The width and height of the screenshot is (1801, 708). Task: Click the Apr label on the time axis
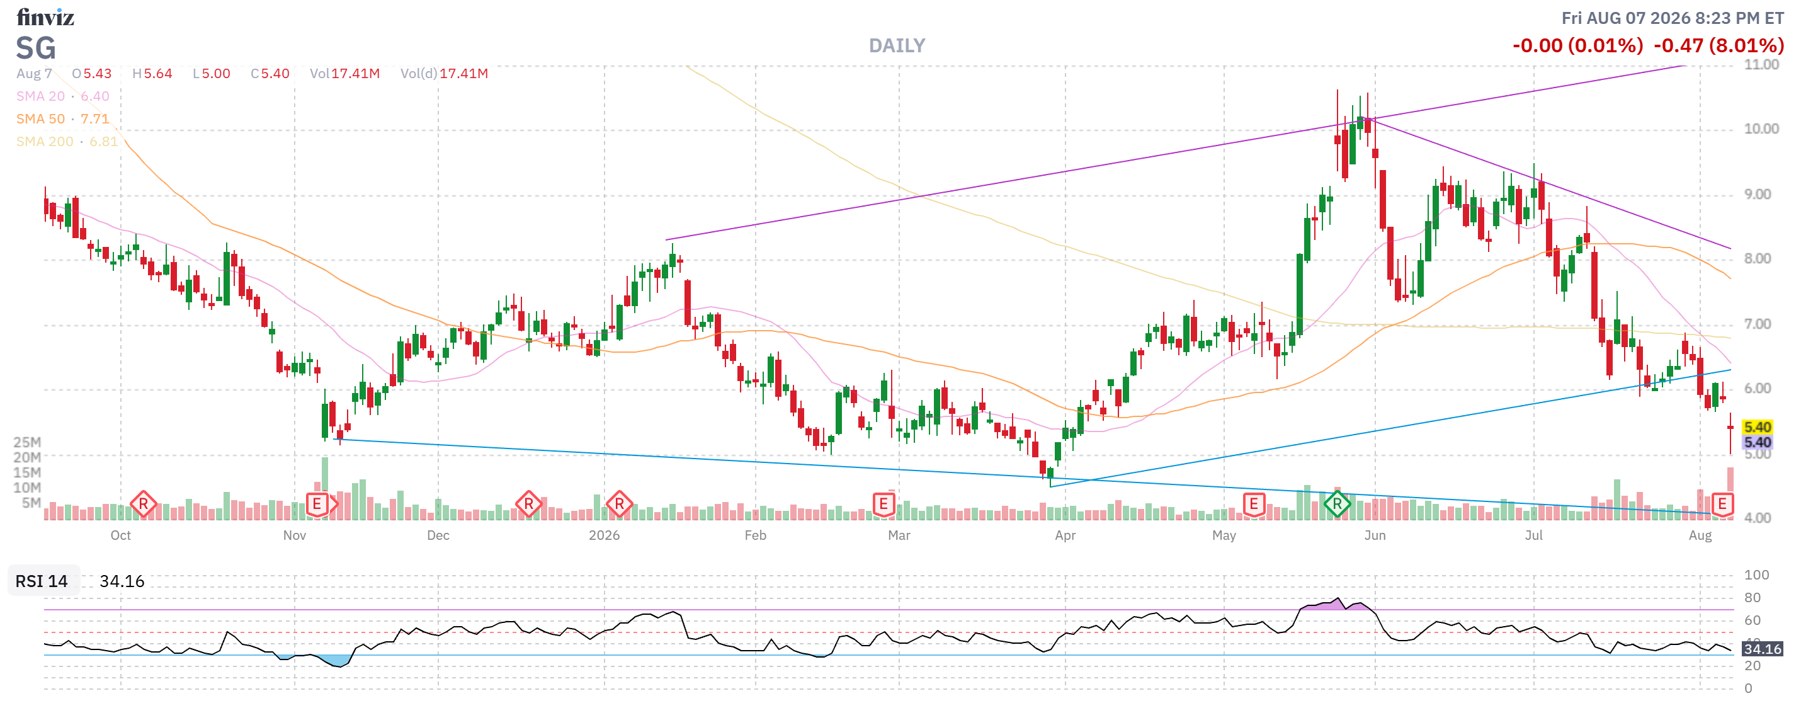[1065, 536]
